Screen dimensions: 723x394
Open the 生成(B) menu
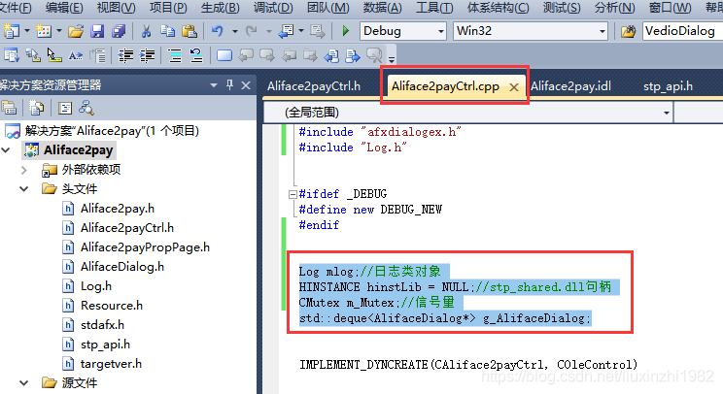point(221,8)
